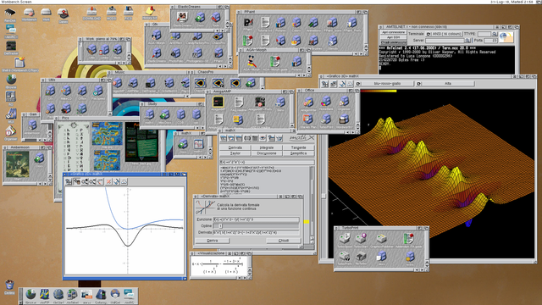Open the first drawer icon in Office window
This screenshot has width=542, height=305.
click(307, 102)
